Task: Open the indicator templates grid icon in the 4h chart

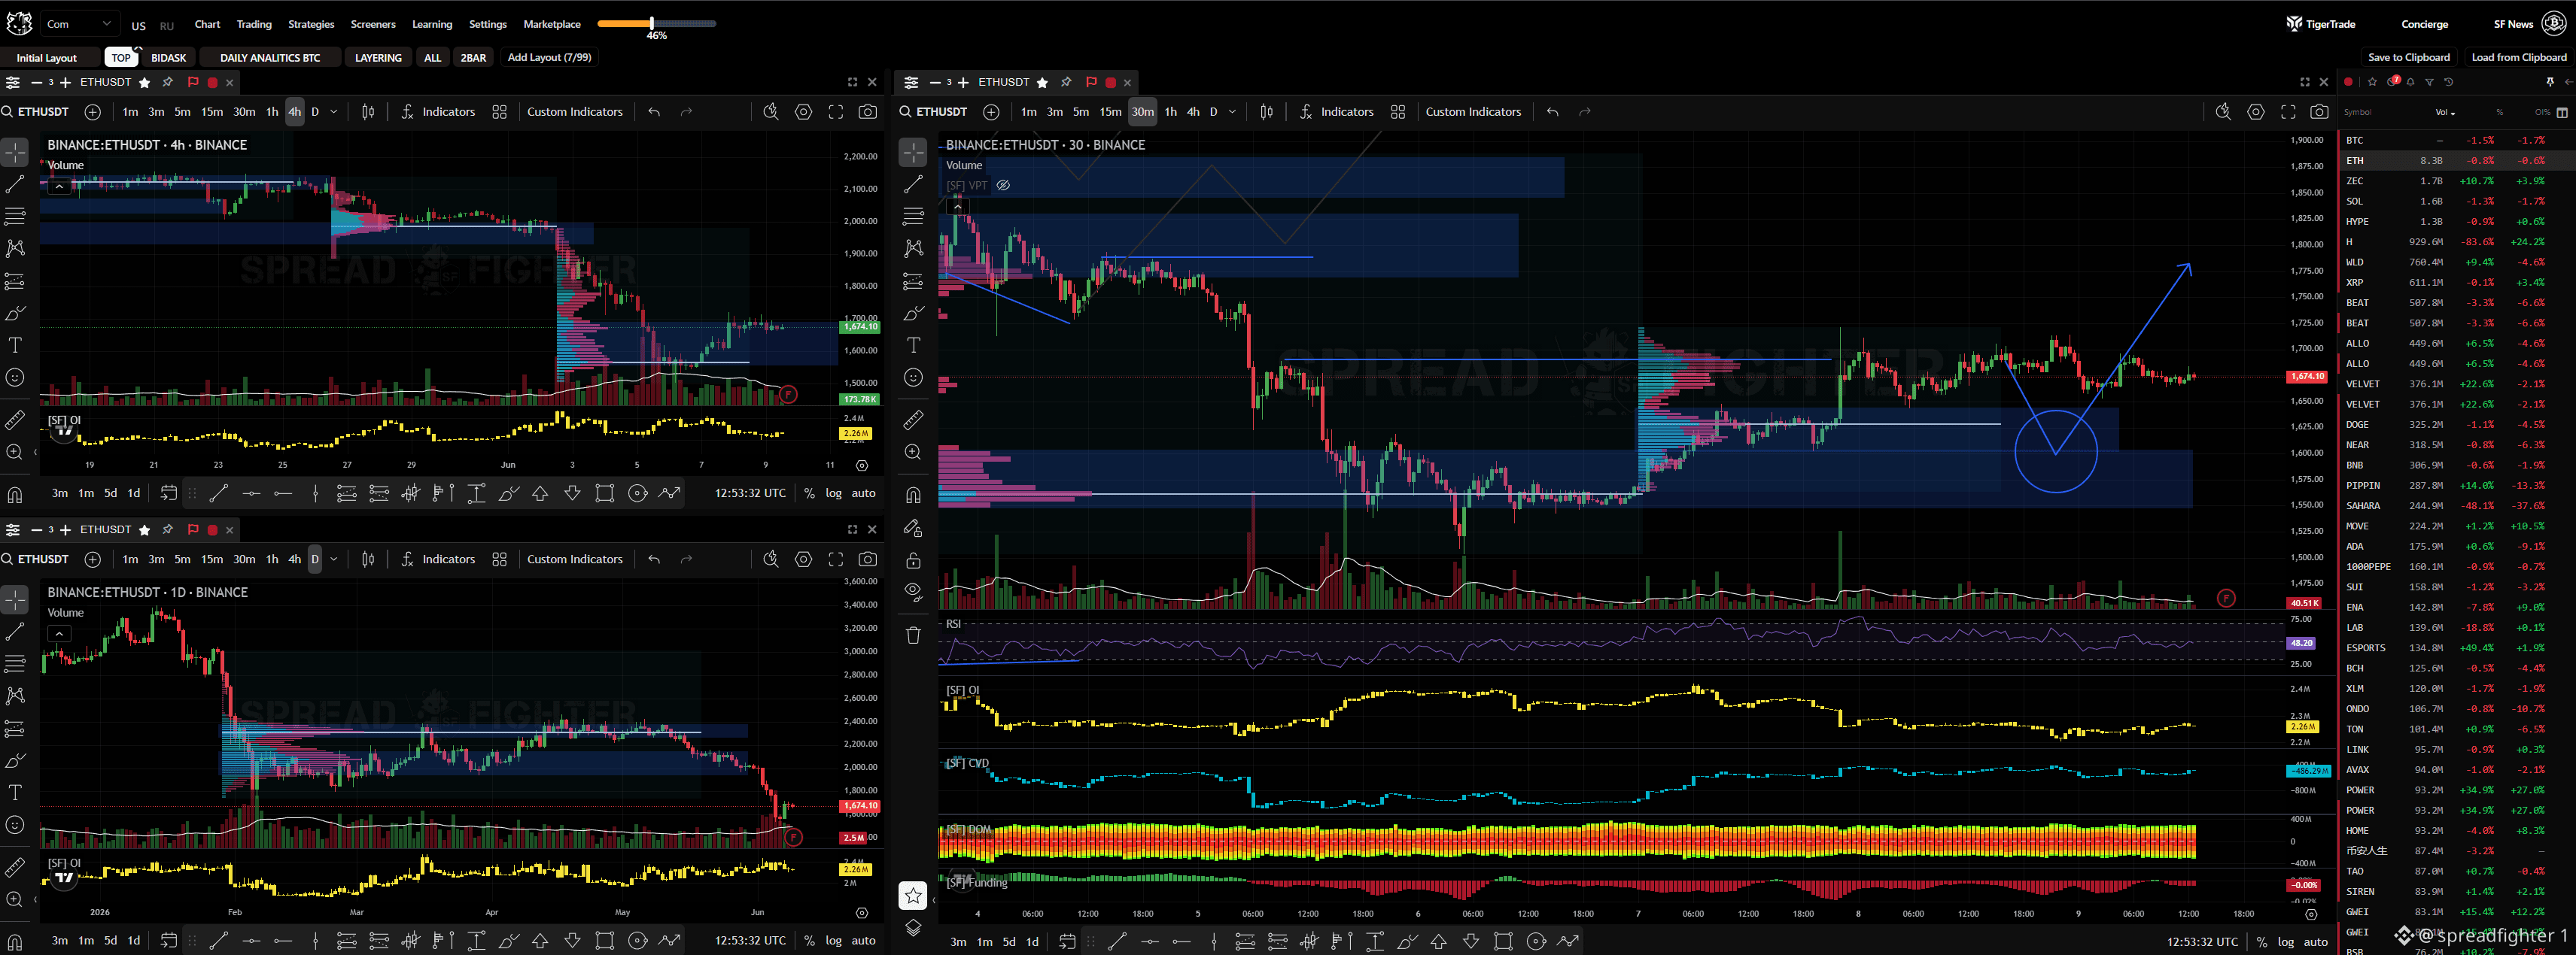Action: click(x=500, y=112)
